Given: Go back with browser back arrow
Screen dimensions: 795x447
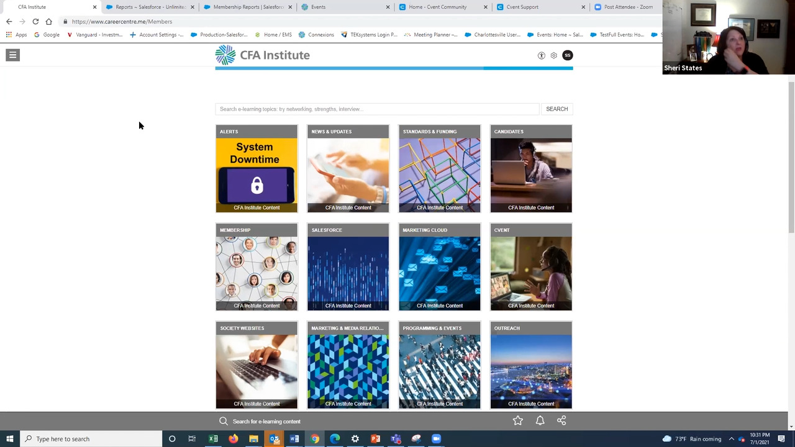Looking at the screenshot, I should pos(9,22).
